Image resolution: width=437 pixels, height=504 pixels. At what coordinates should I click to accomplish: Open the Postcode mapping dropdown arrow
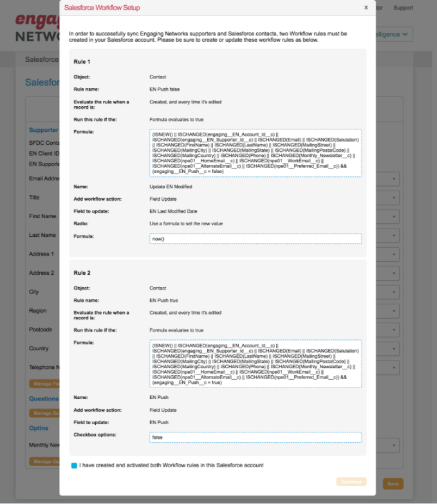coord(393,330)
